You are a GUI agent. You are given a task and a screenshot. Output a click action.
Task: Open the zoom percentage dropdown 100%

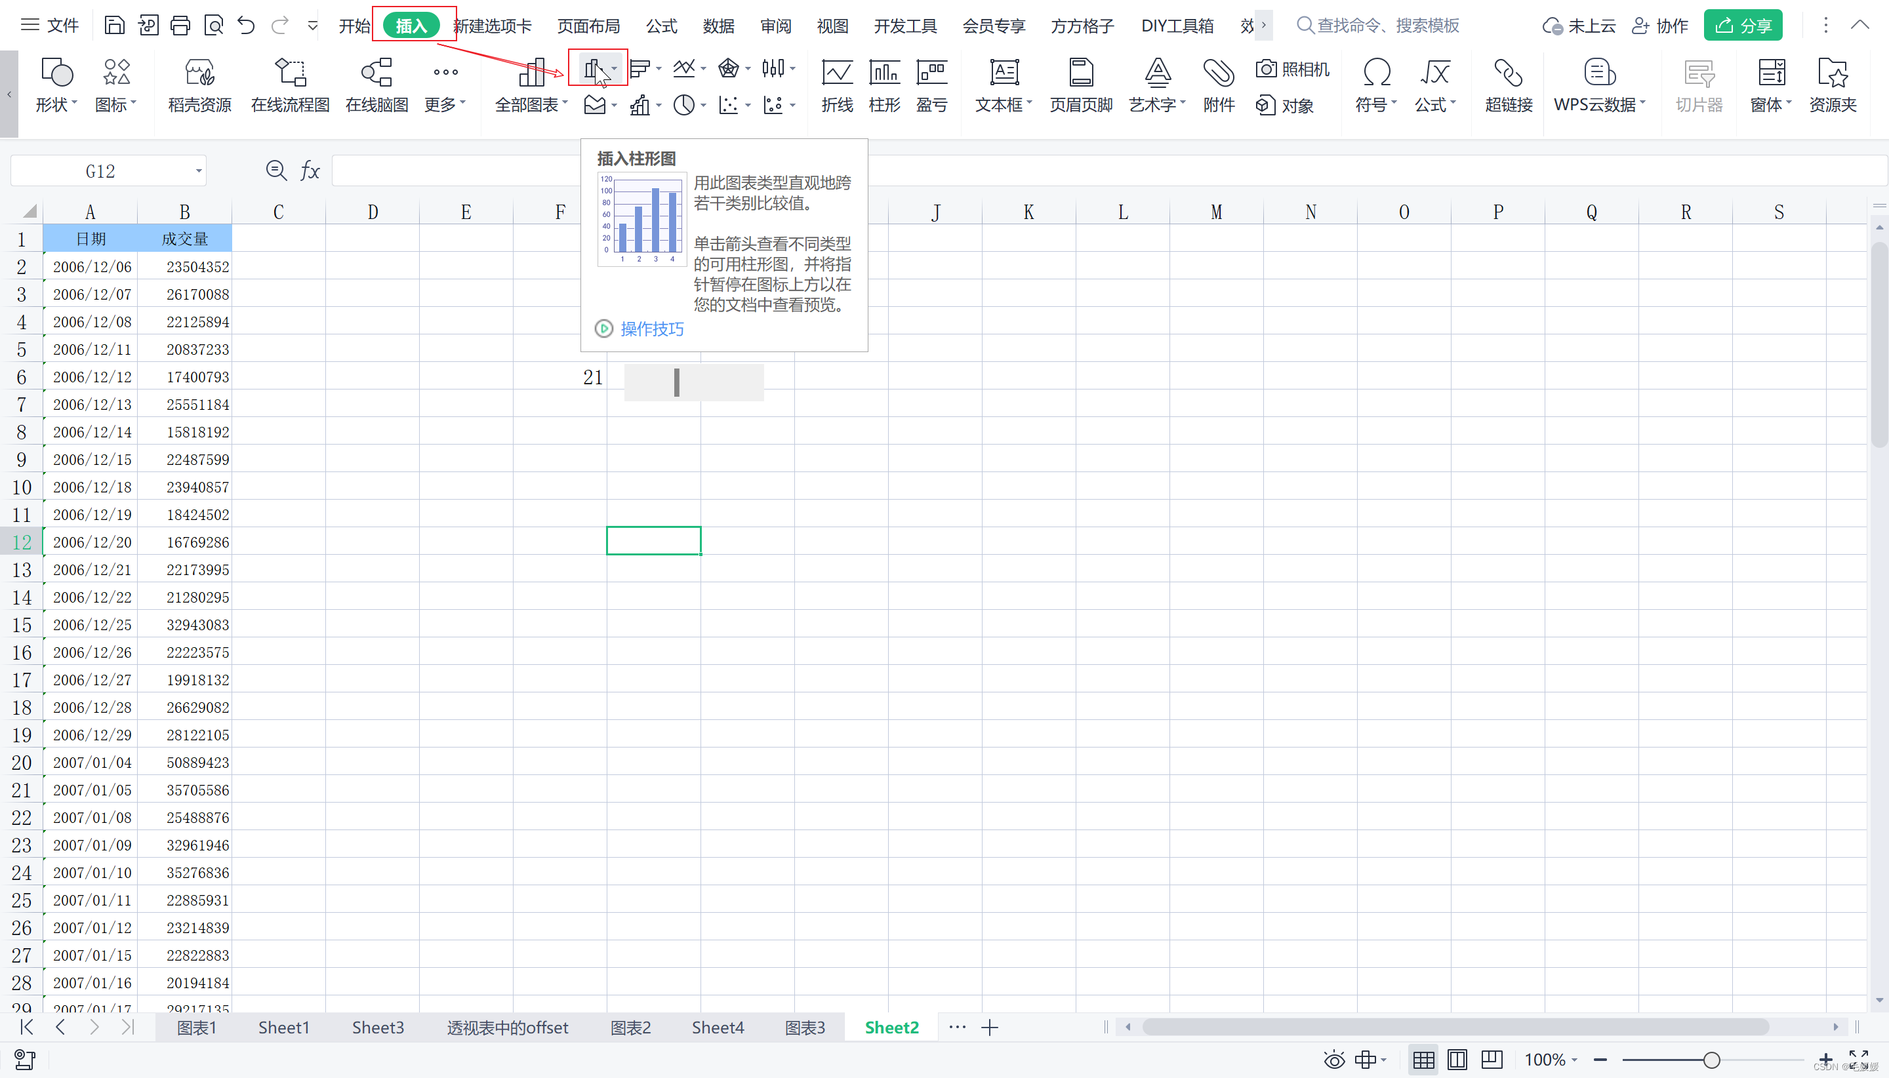[1551, 1060]
